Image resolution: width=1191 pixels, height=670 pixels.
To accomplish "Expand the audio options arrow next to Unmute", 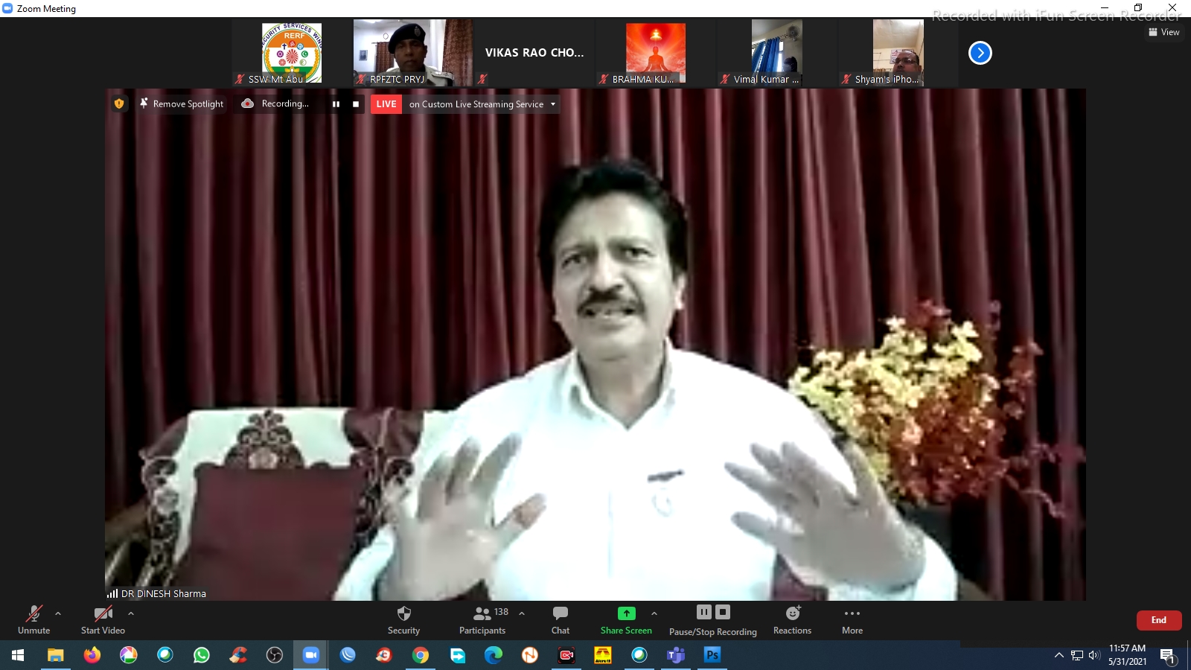I will [x=58, y=613].
